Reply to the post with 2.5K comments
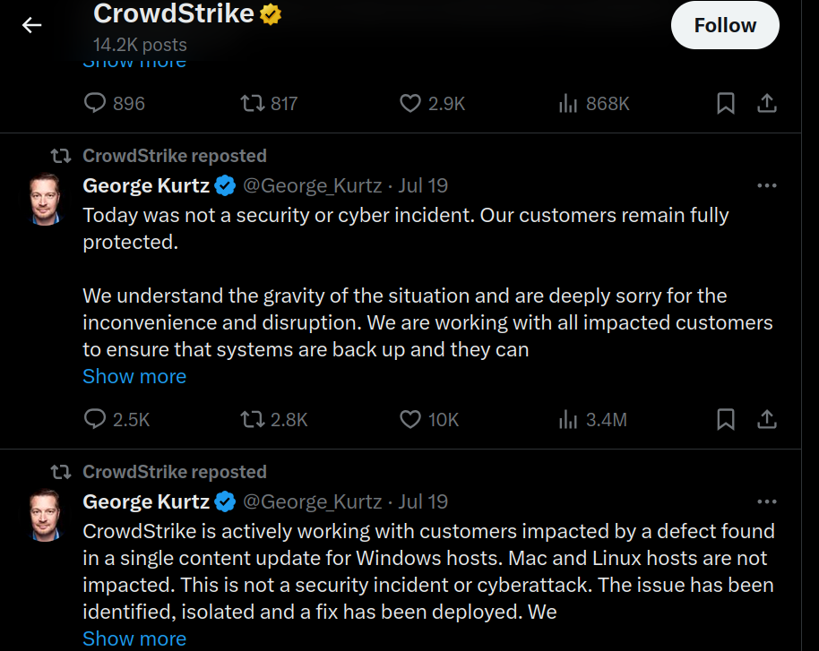819x651 pixels. click(x=116, y=419)
